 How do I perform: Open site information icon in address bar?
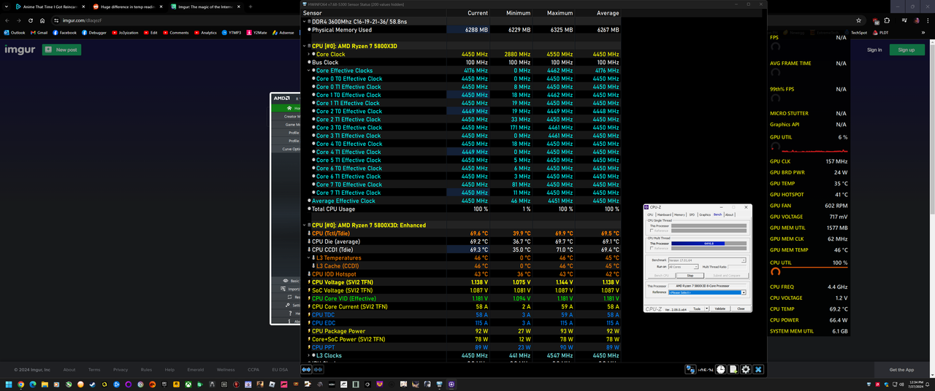pyautogui.click(x=58, y=20)
